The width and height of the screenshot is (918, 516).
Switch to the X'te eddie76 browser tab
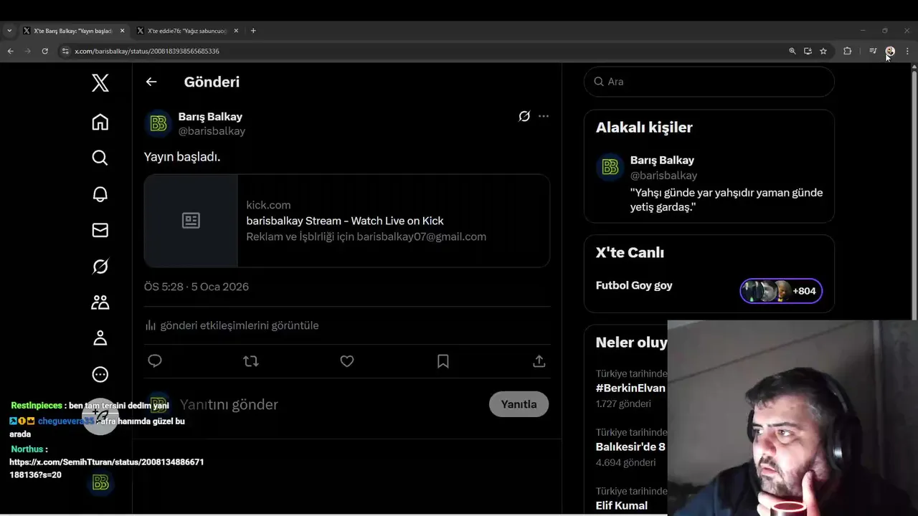pyautogui.click(x=186, y=31)
